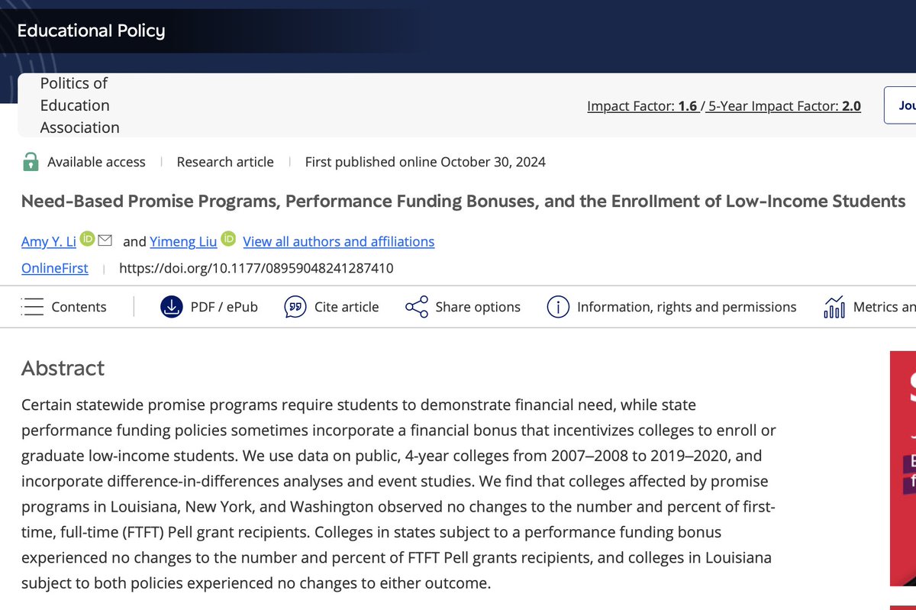Screen dimensions: 916x610
Task: Click the Research article label
Action: tap(225, 162)
